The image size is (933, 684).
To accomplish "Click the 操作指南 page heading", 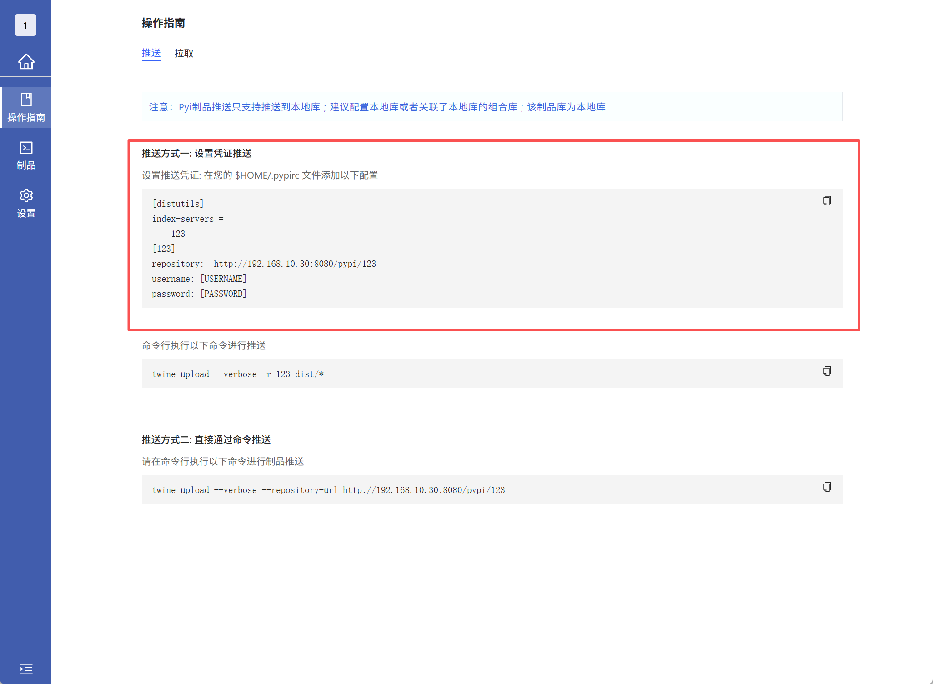I will (163, 23).
